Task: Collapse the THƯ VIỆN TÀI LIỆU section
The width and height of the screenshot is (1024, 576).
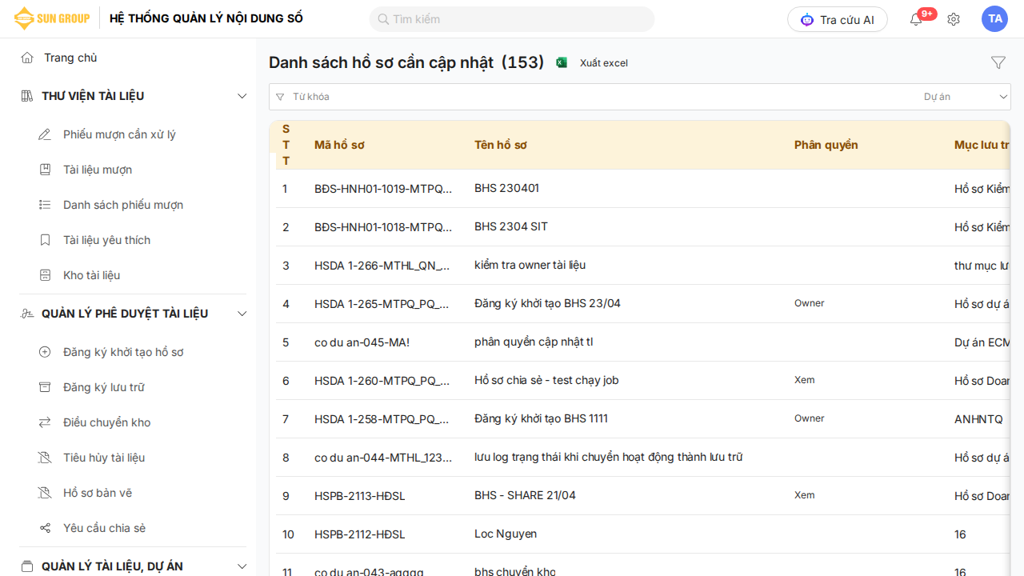Action: tap(242, 96)
